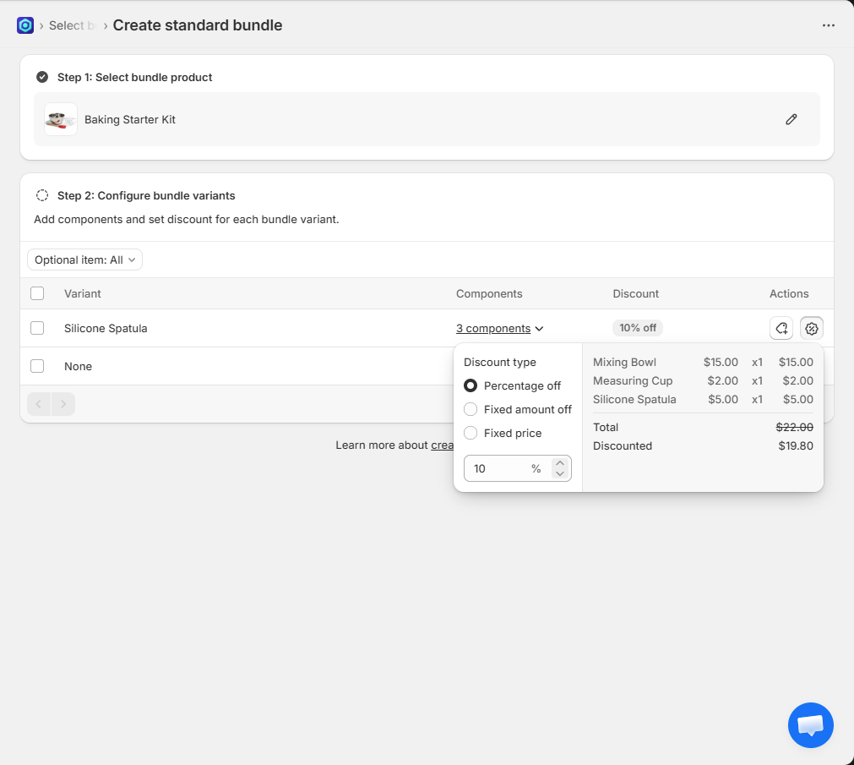Image resolution: width=854 pixels, height=765 pixels.
Task: Edit bundle product with the pencil icon
Action: pos(791,119)
